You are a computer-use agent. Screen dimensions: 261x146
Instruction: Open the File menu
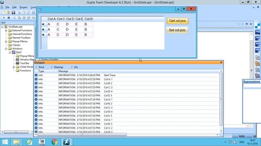[x=7, y=7]
